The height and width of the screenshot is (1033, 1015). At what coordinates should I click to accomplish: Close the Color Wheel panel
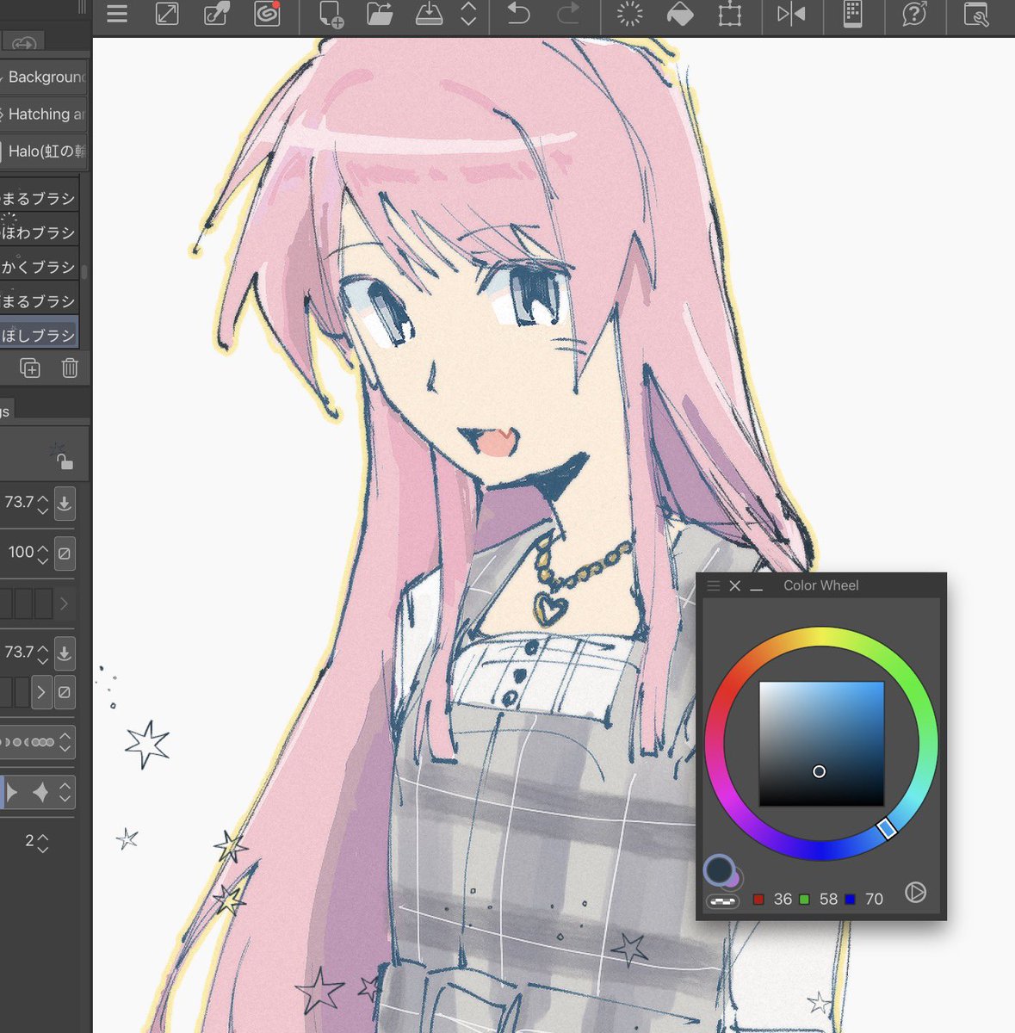734,585
